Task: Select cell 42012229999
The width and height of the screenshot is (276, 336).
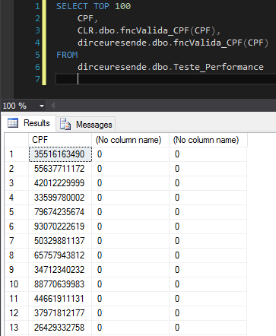Action: pyautogui.click(x=60, y=183)
